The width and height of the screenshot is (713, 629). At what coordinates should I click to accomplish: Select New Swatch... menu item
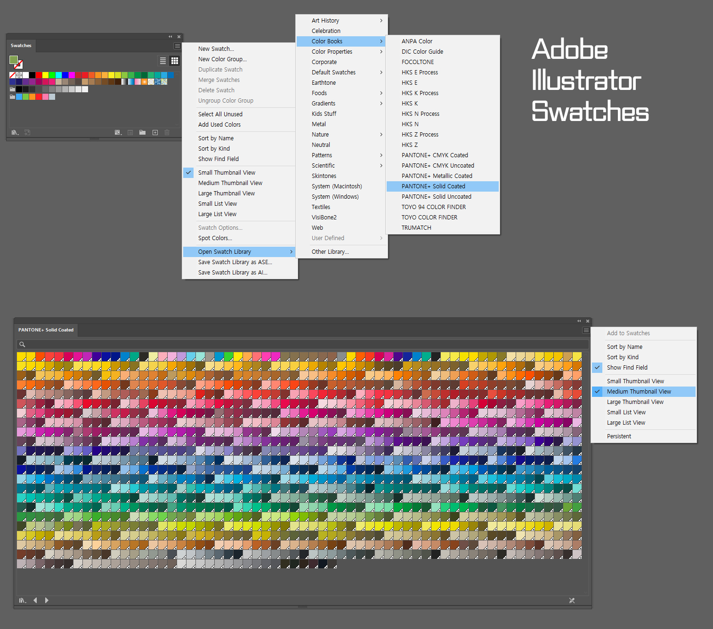239,49
